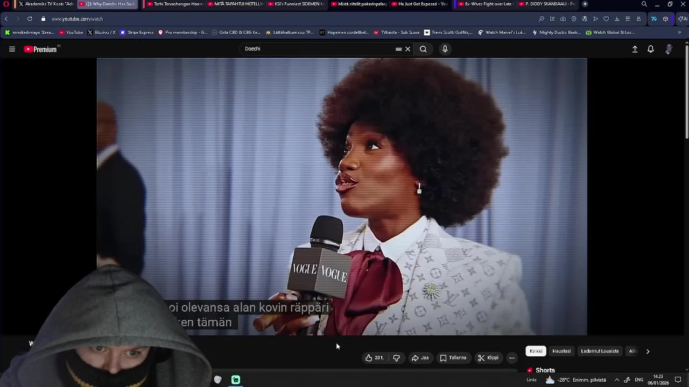Open the browser downloads icon
Viewport: 689px width, 387px height.
coord(617,19)
